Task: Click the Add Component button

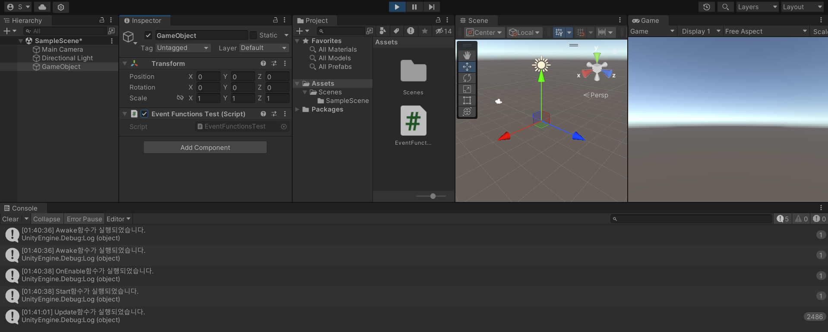Action: click(205, 147)
